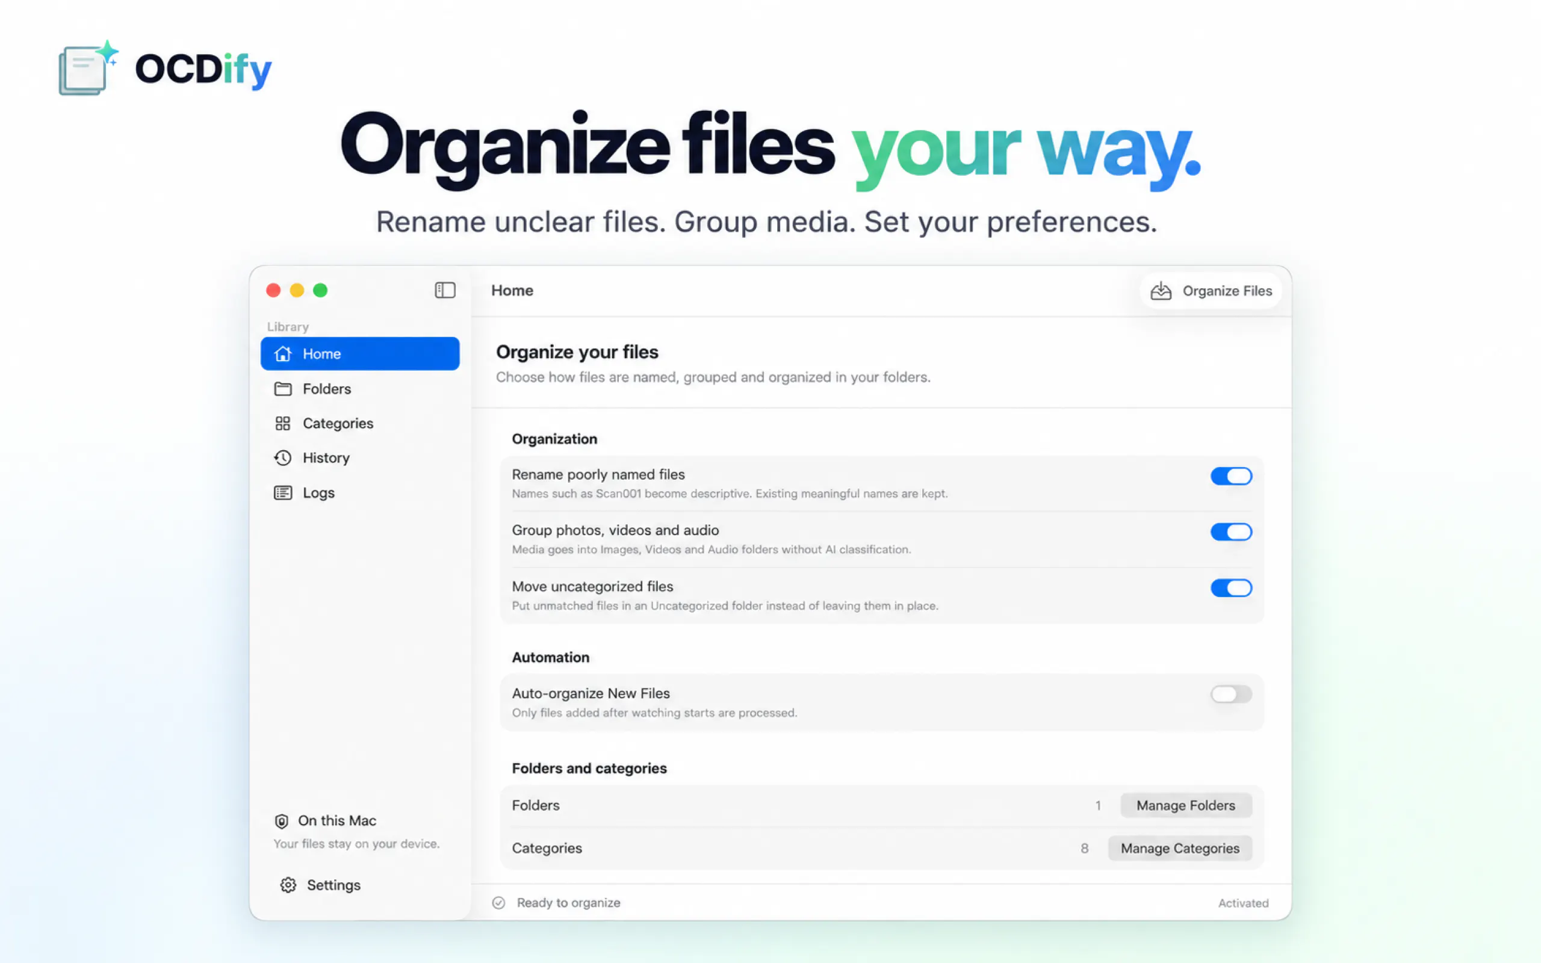Click the History clock icon

[283, 458]
